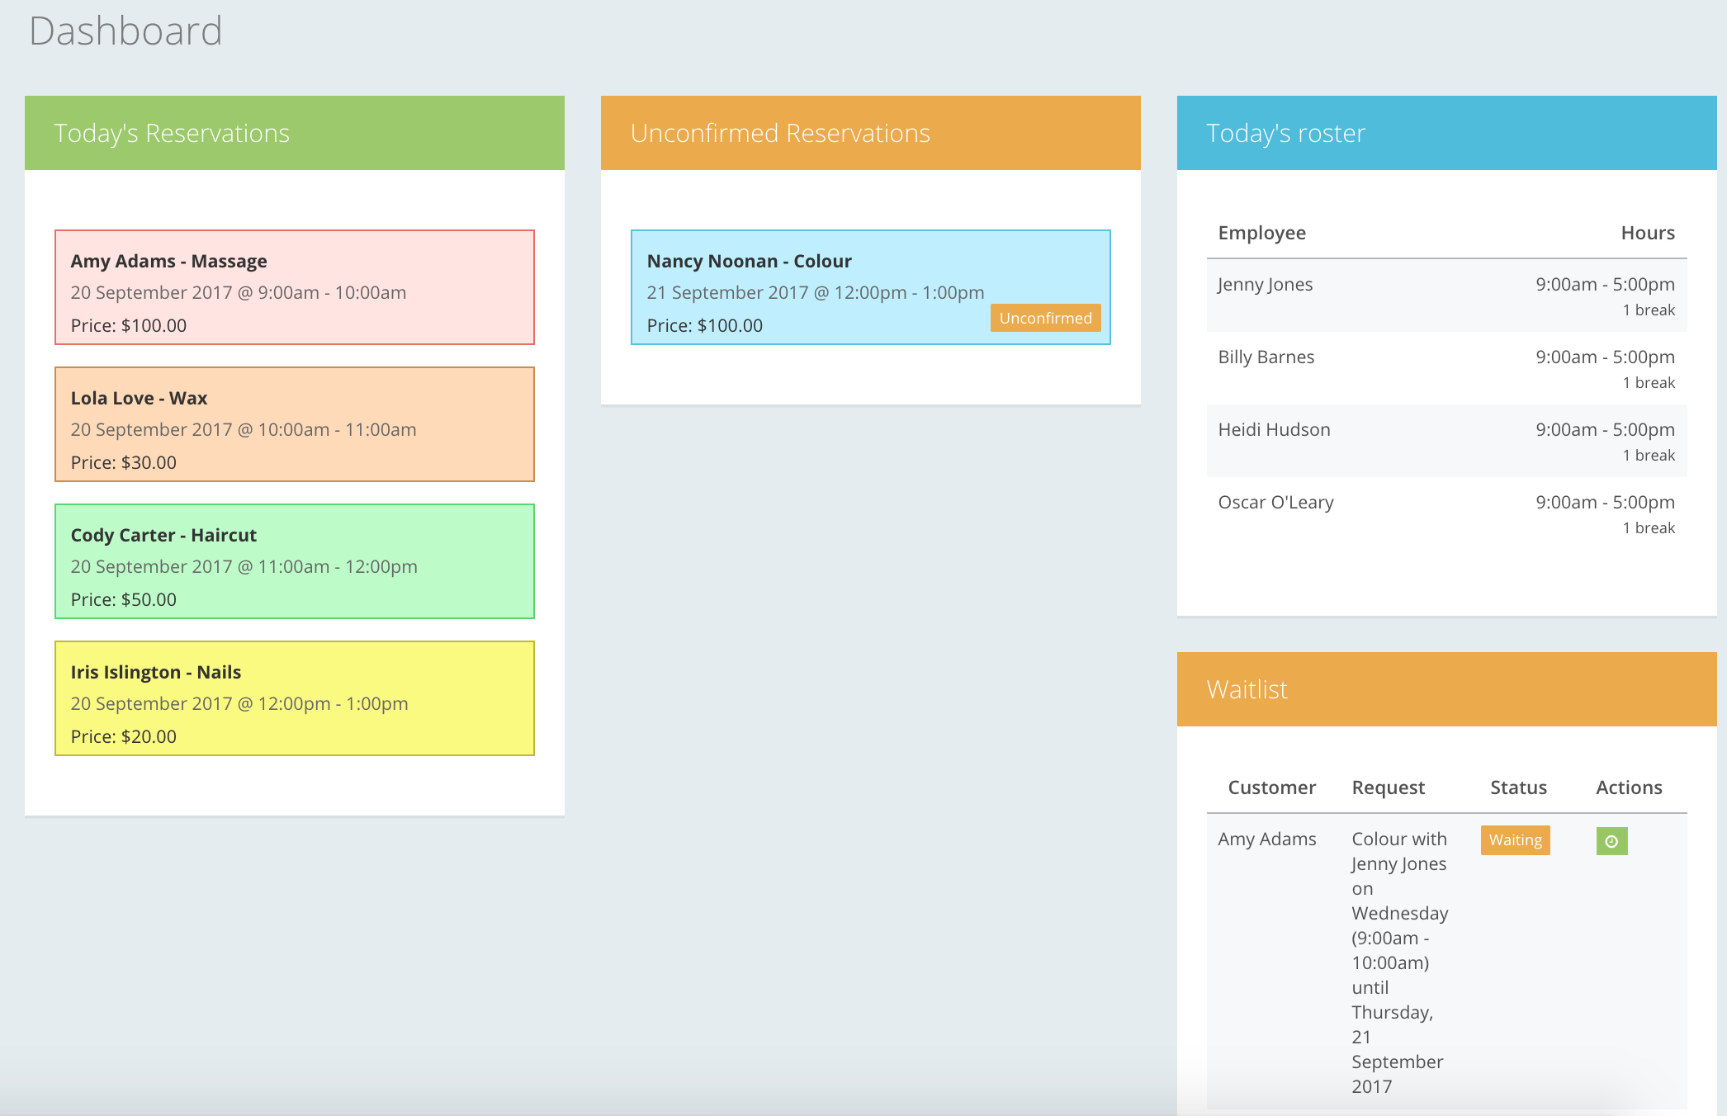
Task: Click the Unconfirmed Reservations panel header
Action: 871,133
